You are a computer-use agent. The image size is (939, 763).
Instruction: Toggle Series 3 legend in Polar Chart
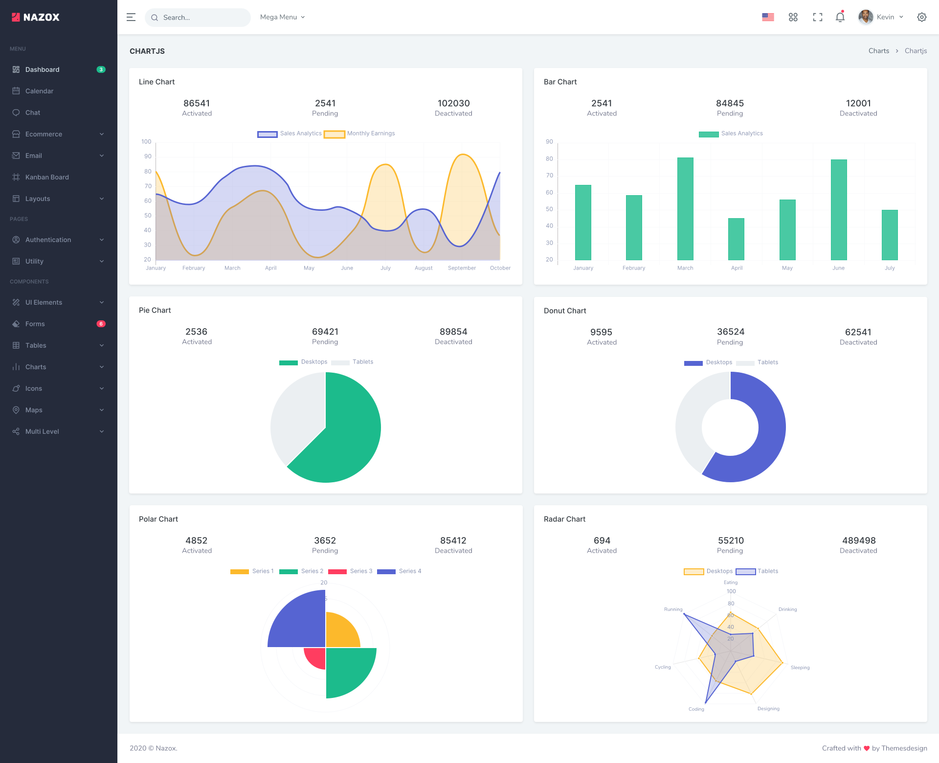(350, 571)
